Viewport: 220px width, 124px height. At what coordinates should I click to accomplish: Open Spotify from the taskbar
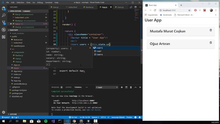(46, 121)
